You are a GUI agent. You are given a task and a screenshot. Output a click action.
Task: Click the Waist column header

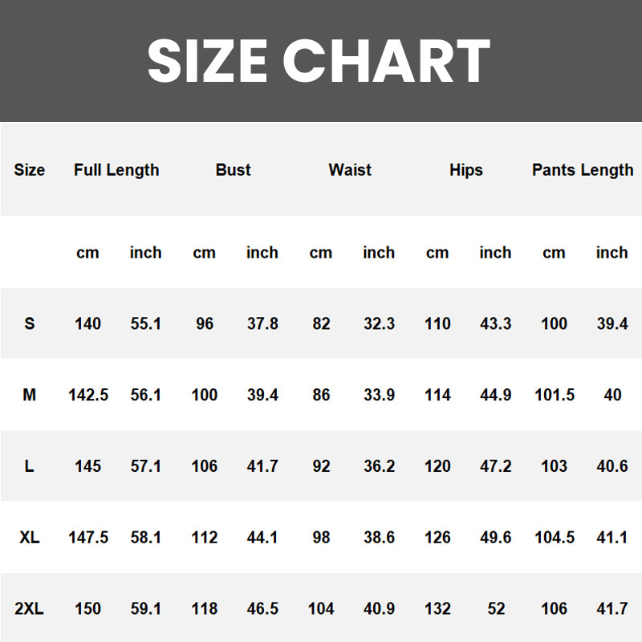(x=350, y=170)
